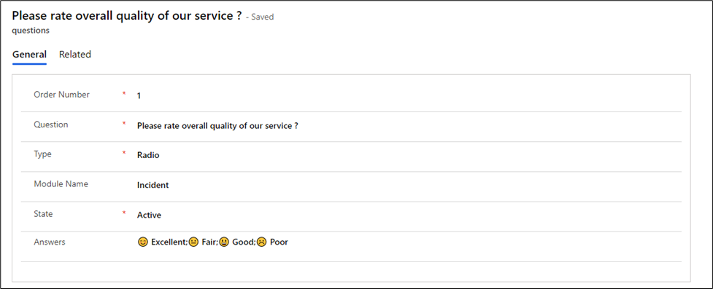Click the happy emoji before Good
713x289 pixels.
[x=224, y=242]
